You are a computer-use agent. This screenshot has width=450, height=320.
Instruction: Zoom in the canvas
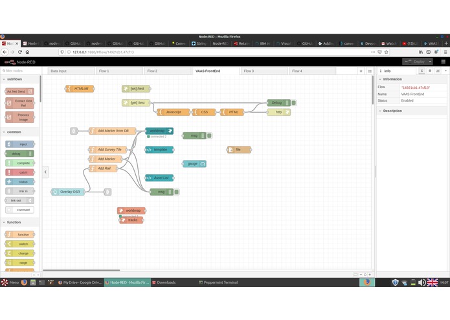coord(370,275)
